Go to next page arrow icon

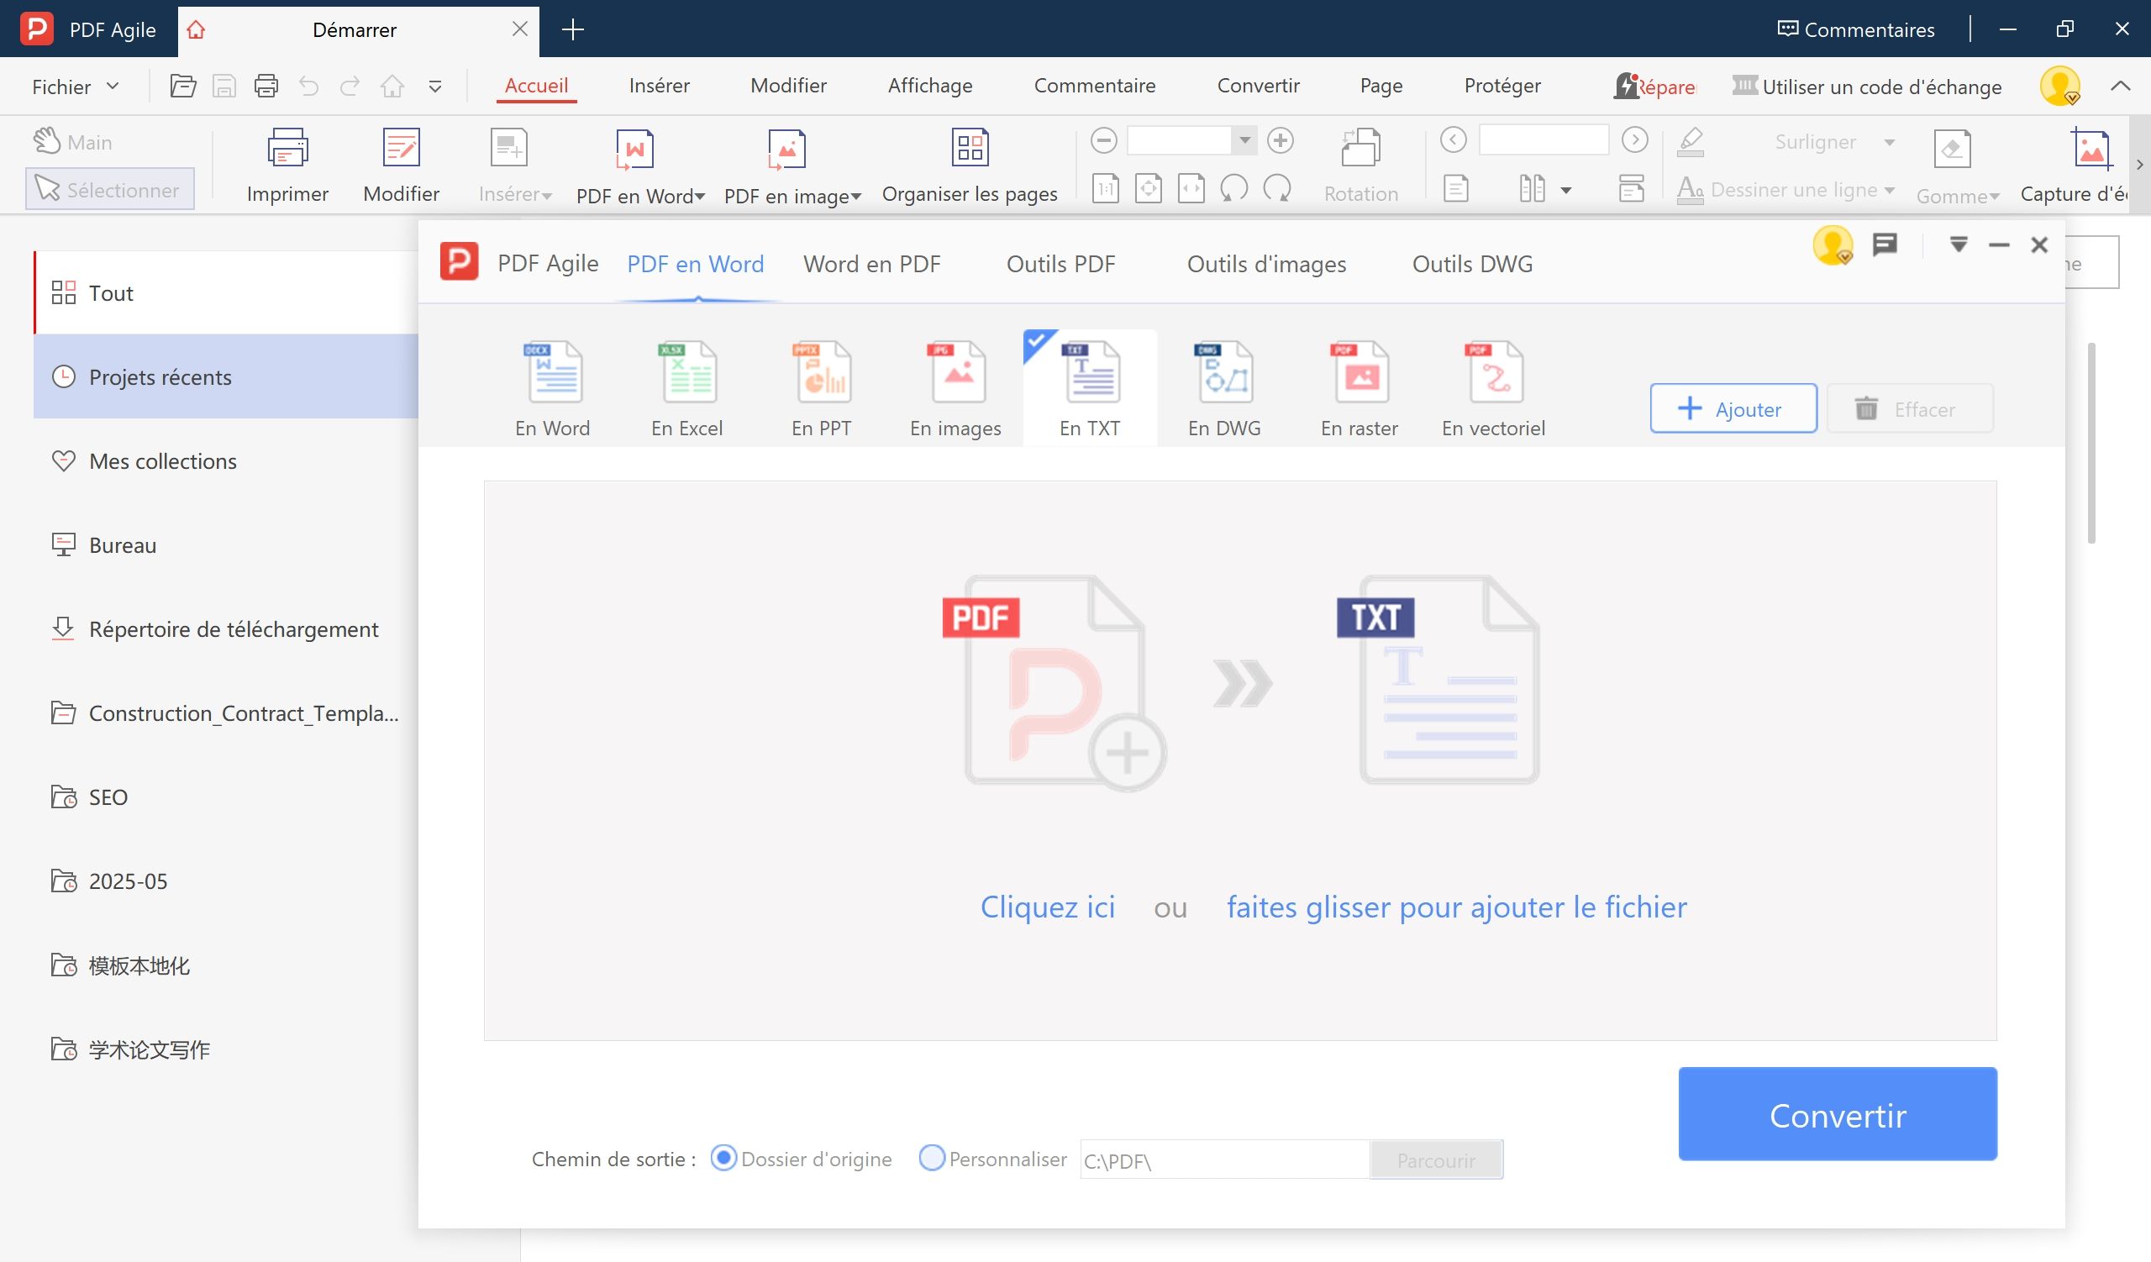click(1634, 140)
